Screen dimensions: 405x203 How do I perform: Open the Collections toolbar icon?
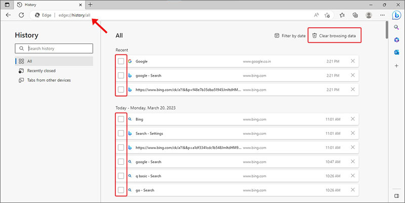[x=355, y=15]
